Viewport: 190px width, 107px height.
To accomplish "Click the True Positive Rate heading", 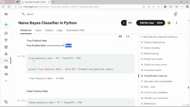I will pos(37,41).
